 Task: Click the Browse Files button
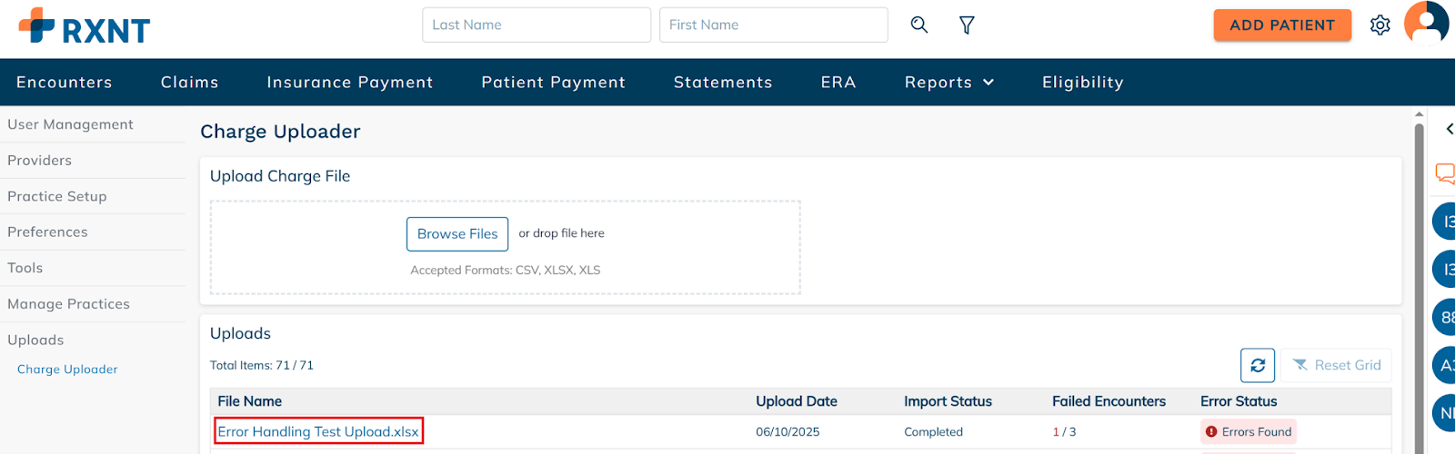click(457, 234)
